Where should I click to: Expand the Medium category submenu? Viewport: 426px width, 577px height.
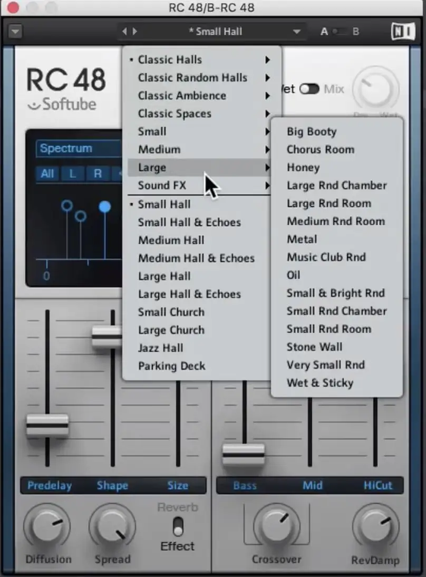[199, 149]
